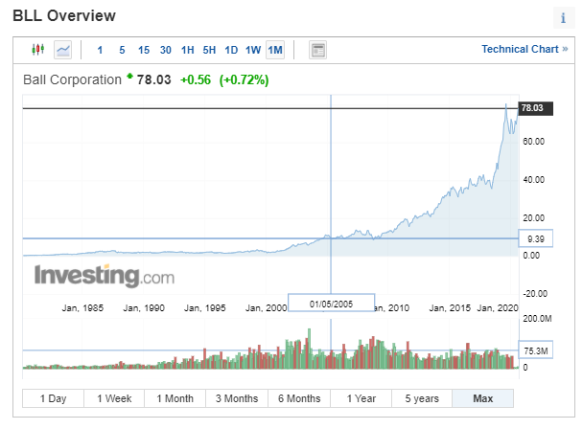Open the info icon beside BLL Overview

click(x=563, y=17)
